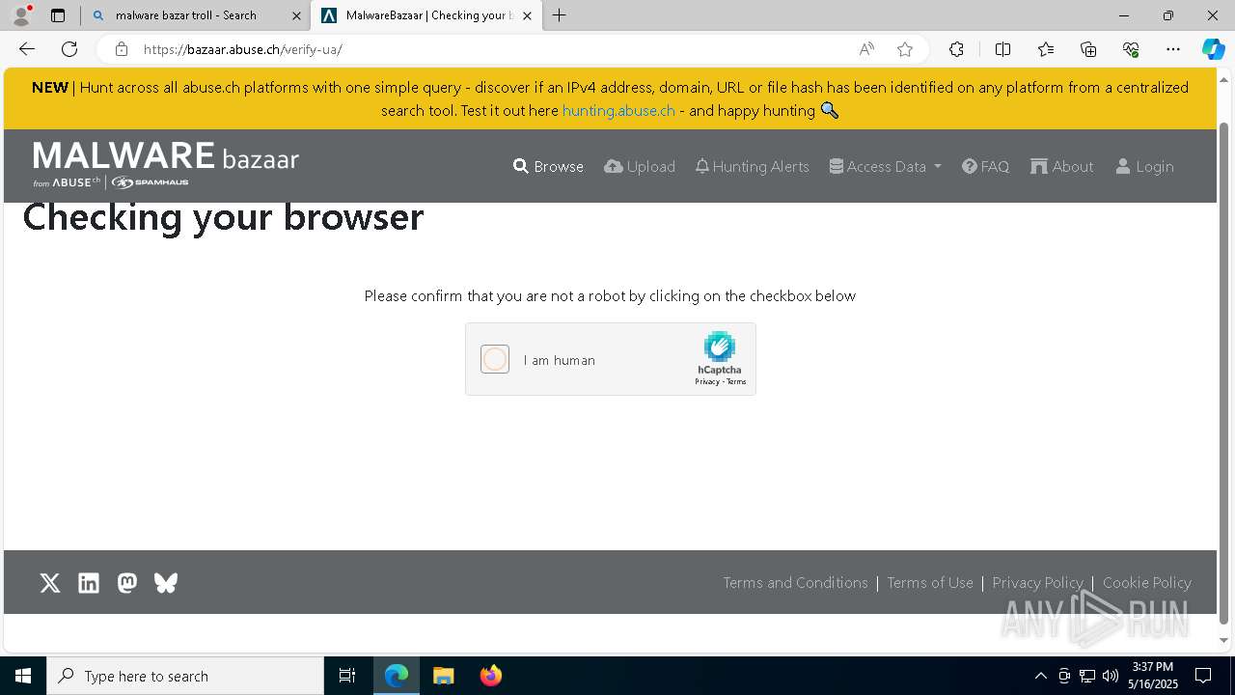Open the X (Twitter) footer icon
Viewport: 1235px width, 695px height.
(x=50, y=583)
